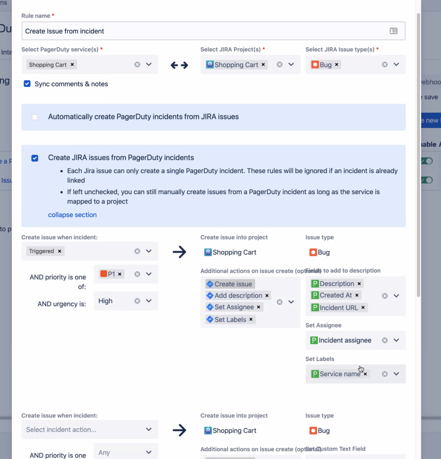Remove the Set Assignee action tag
The height and width of the screenshot is (459, 441).
click(259, 307)
